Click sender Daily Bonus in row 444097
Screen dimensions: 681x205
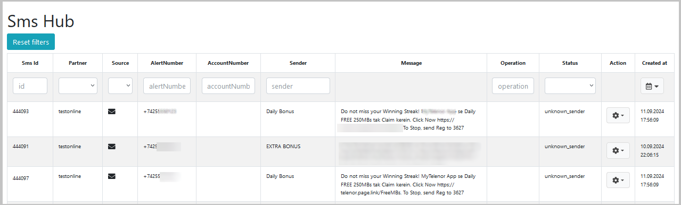(280, 176)
